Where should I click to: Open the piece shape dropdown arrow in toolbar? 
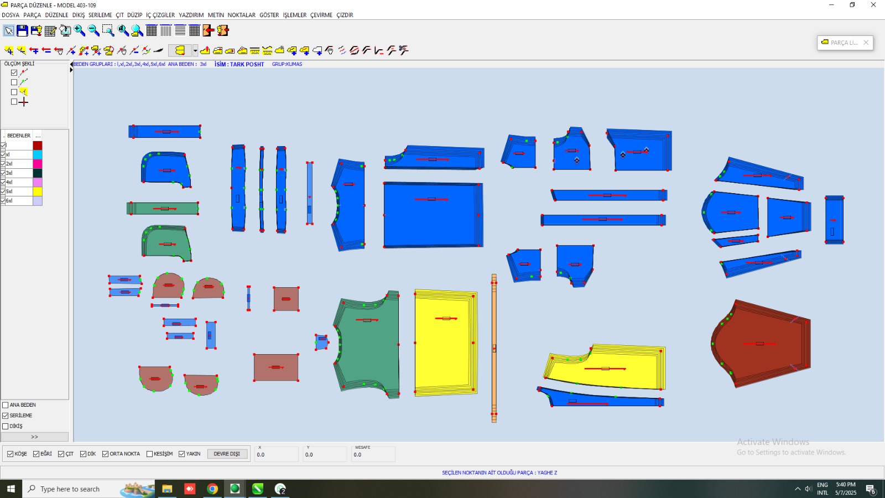coord(195,50)
